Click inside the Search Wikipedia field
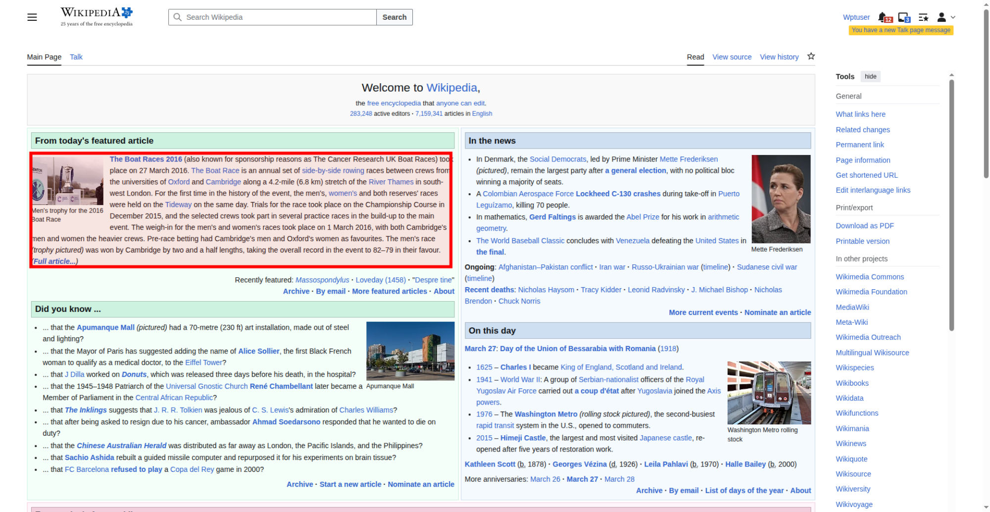The height and width of the screenshot is (512, 990). pos(277,17)
